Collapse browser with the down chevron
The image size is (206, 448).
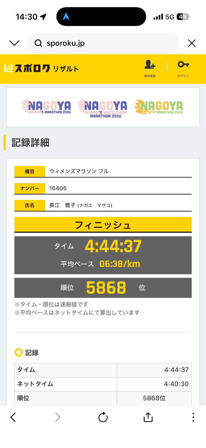click(x=14, y=43)
